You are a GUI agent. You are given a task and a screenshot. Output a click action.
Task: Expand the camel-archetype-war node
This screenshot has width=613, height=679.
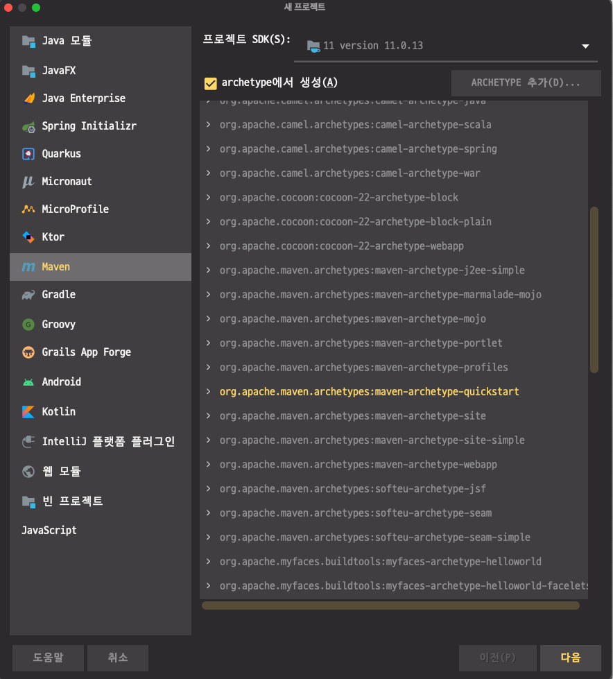click(x=209, y=173)
